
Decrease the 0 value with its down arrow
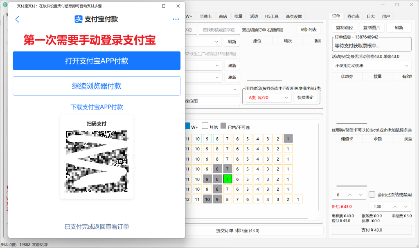tap(360, 195)
